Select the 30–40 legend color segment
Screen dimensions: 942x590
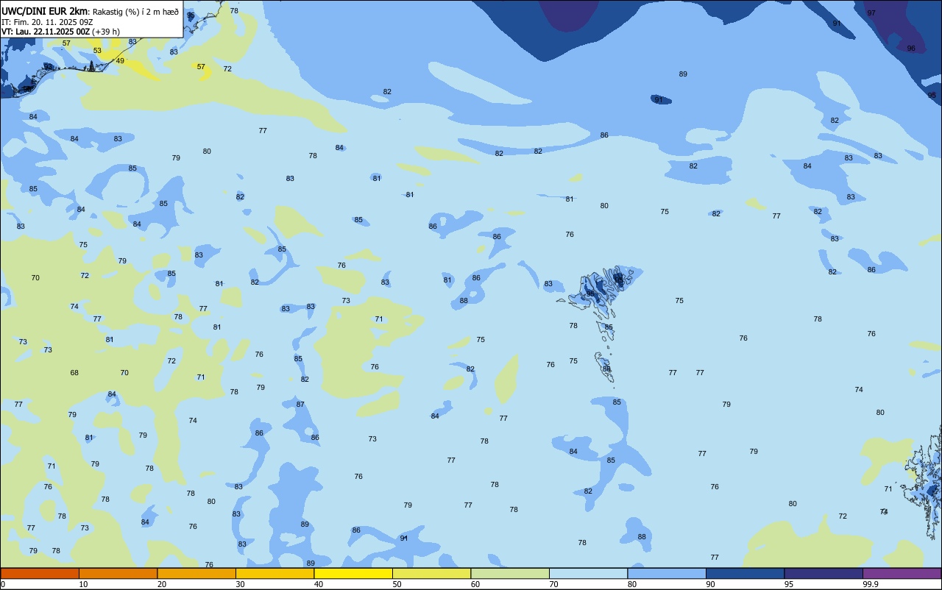(x=275, y=573)
